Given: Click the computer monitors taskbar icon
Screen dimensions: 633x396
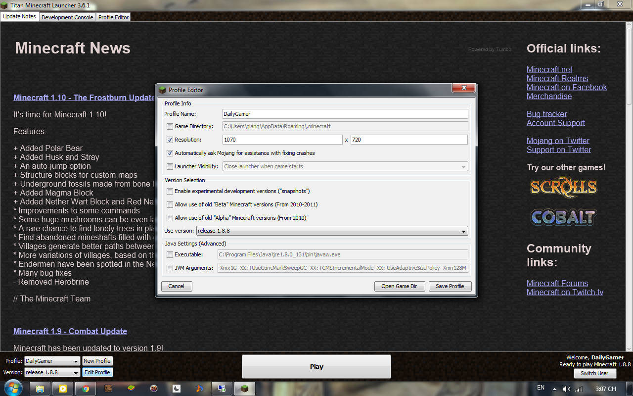Looking at the screenshot, I should pos(222,389).
